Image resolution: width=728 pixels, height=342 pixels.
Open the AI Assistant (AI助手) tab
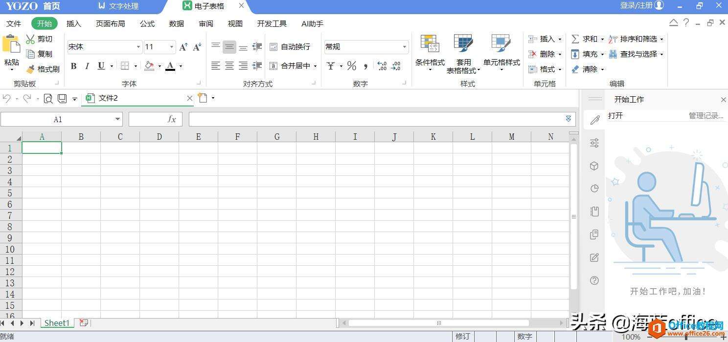(x=312, y=23)
